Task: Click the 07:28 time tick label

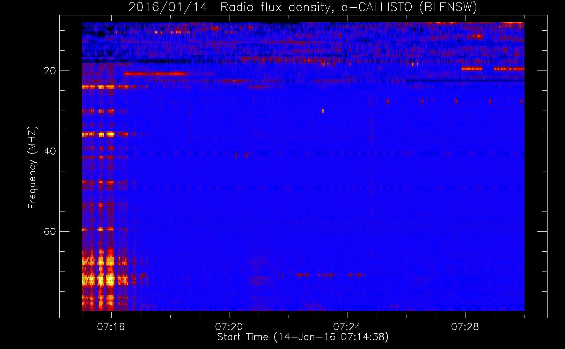Action: pyautogui.click(x=465, y=327)
